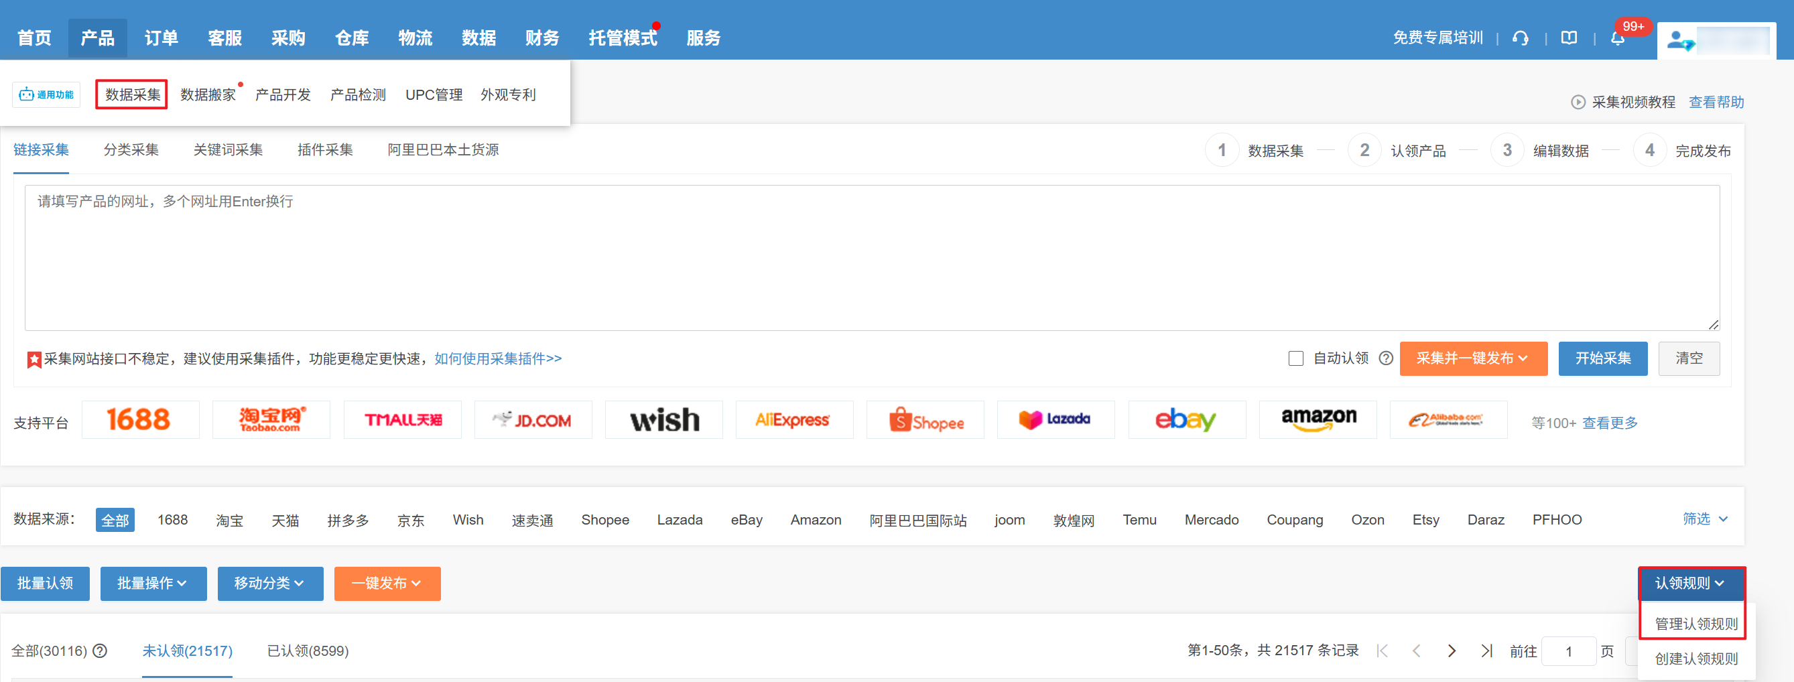Select the AliExpress platform logo
The height and width of the screenshot is (682, 1794).
coord(795,419)
